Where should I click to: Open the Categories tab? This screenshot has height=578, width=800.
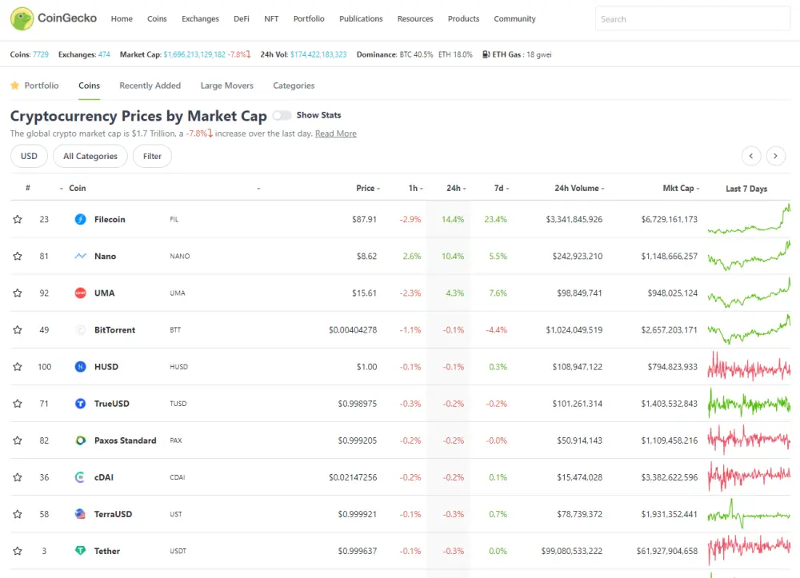(294, 86)
